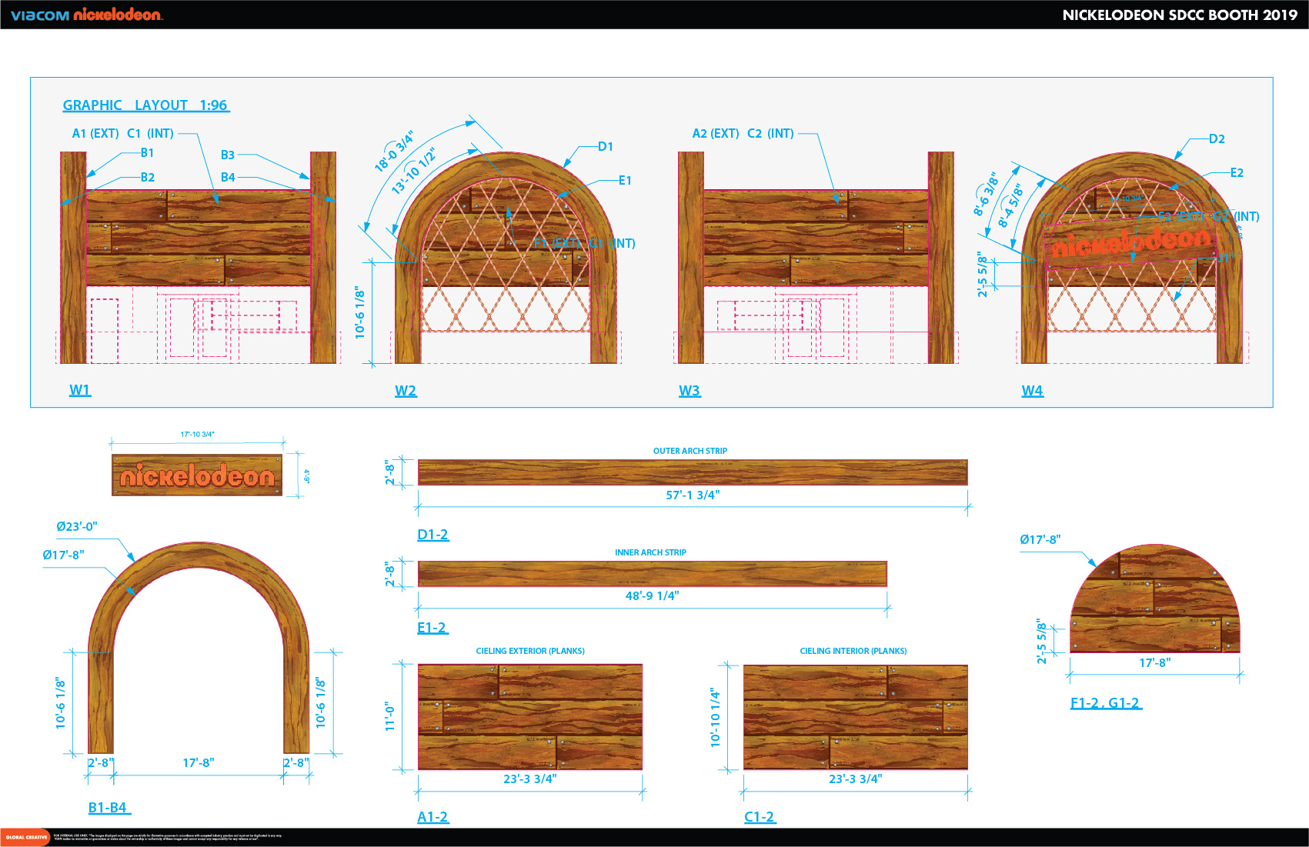The width and height of the screenshot is (1309, 847).
Task: Click the Ø17'-8" label beside B1-B4 arch
Action: click(64, 555)
